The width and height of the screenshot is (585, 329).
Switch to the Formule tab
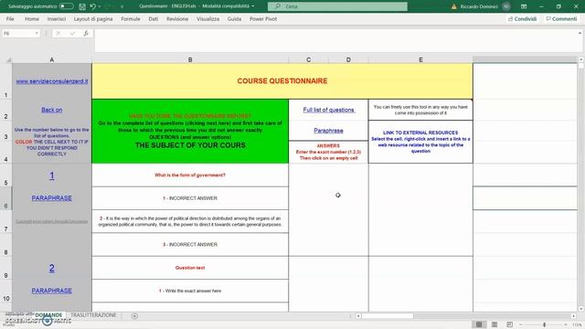point(131,18)
